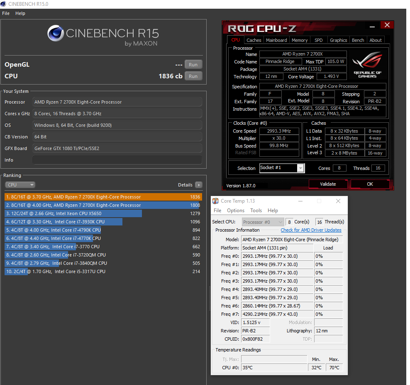Switch to the Graphics tab in CPU-Z
The width and height of the screenshot is (410, 385).
(x=338, y=40)
